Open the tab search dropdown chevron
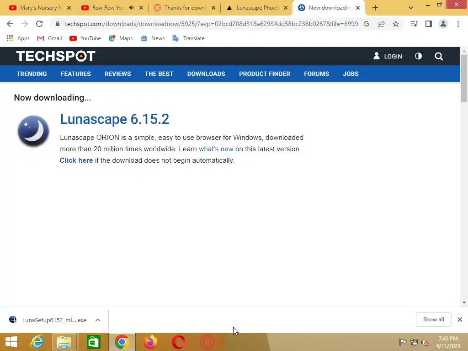The image size is (468, 351). [x=411, y=8]
